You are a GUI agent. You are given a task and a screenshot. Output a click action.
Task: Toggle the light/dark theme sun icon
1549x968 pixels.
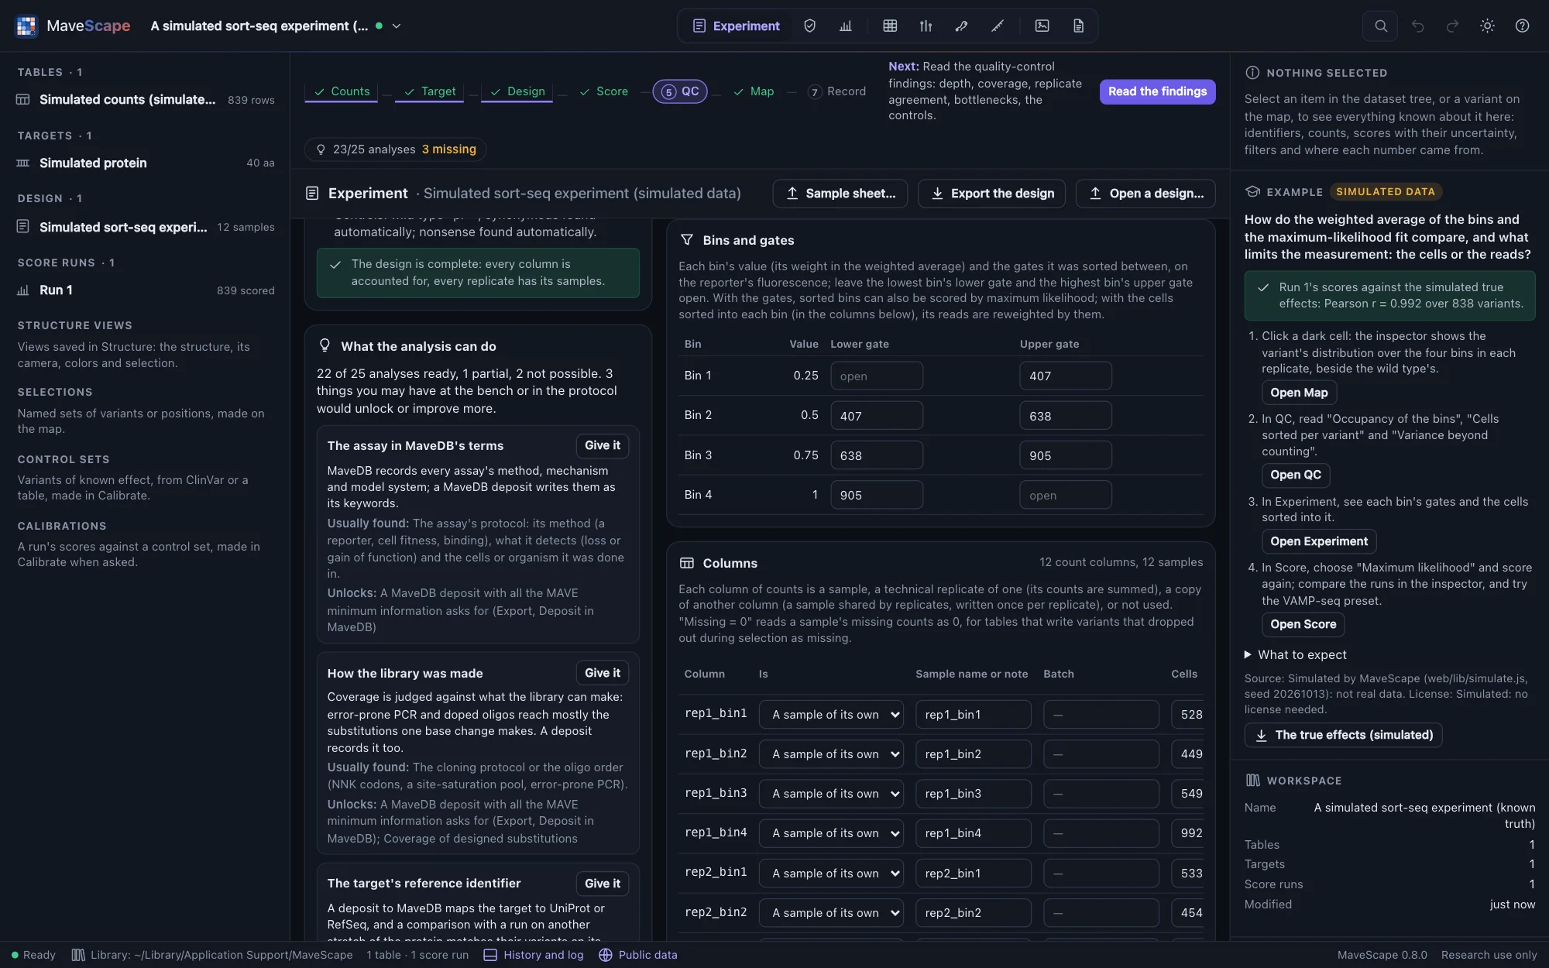[1487, 26]
